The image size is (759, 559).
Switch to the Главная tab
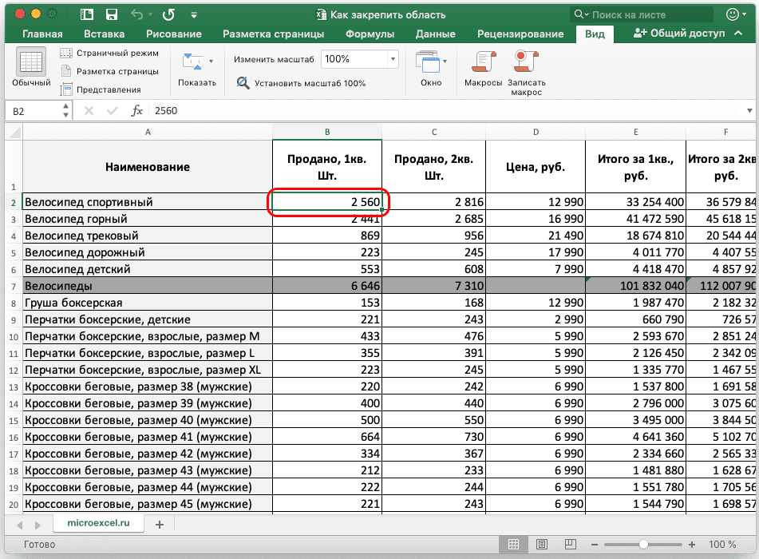[x=42, y=34]
